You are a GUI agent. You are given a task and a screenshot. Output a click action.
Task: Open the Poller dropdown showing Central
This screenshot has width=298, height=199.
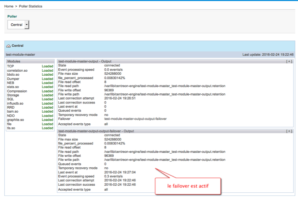tap(18, 25)
